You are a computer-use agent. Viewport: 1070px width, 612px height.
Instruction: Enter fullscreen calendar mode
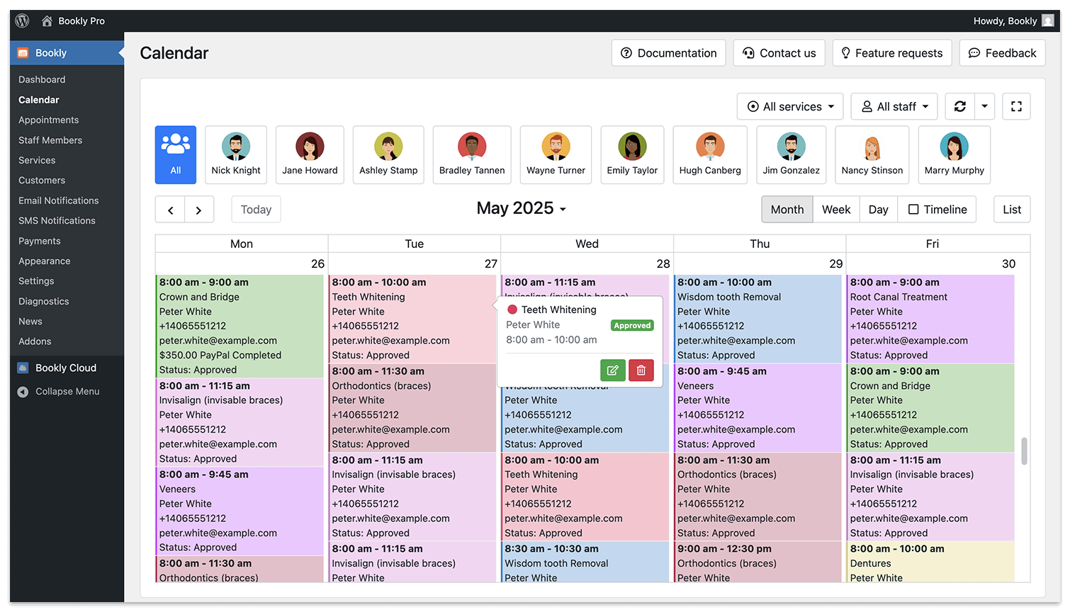pyautogui.click(x=1016, y=106)
